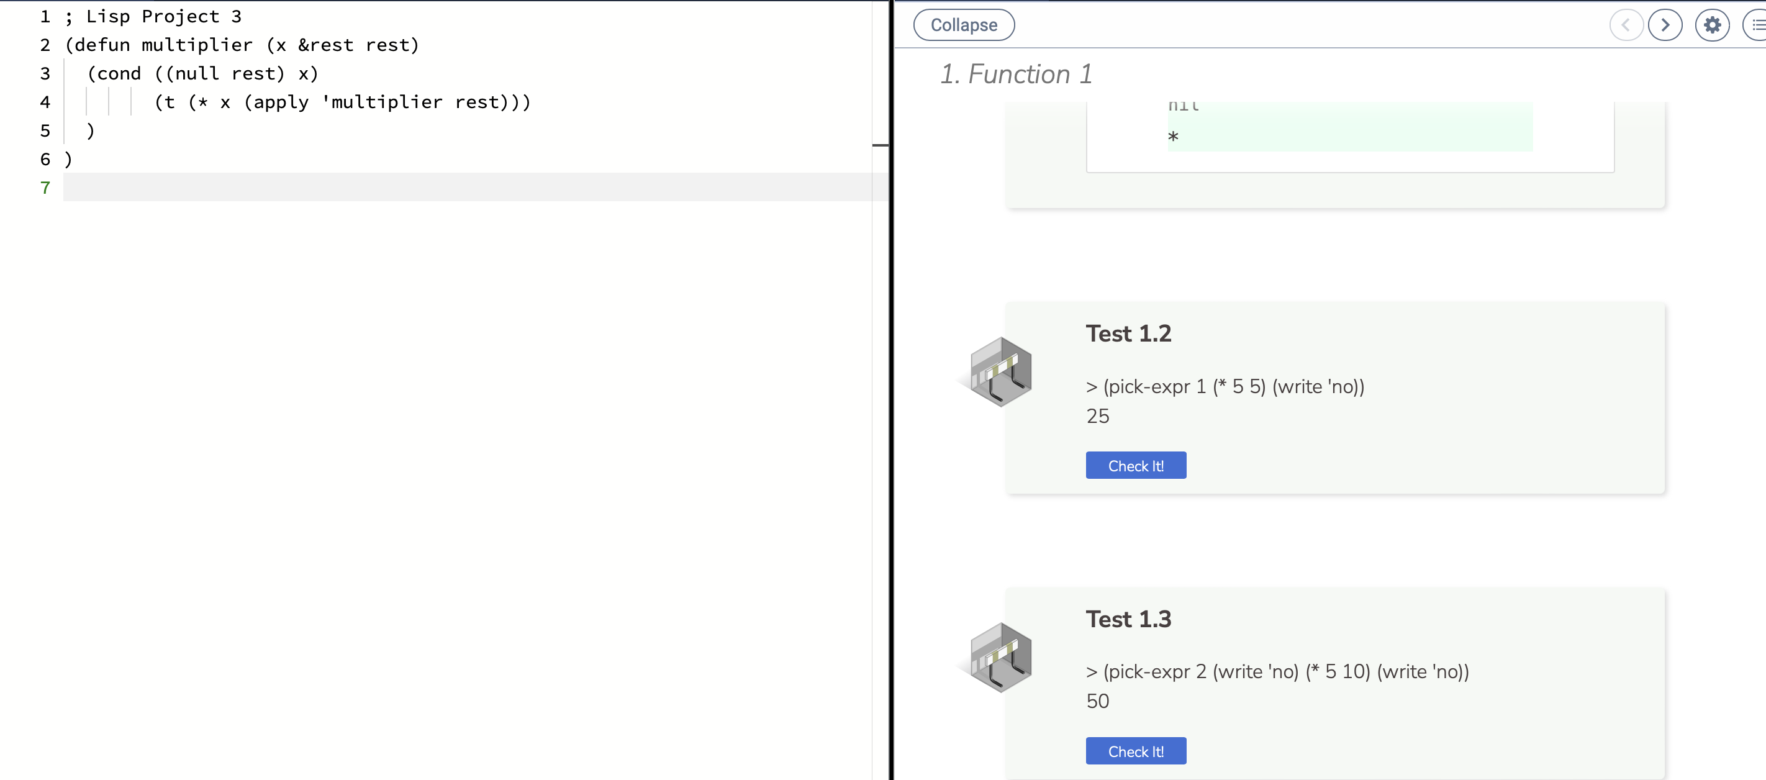Image resolution: width=1766 pixels, height=780 pixels.
Task: Run Check It! for Test 1.3
Action: [1135, 751]
